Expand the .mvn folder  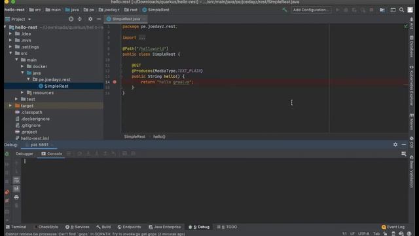(10, 40)
